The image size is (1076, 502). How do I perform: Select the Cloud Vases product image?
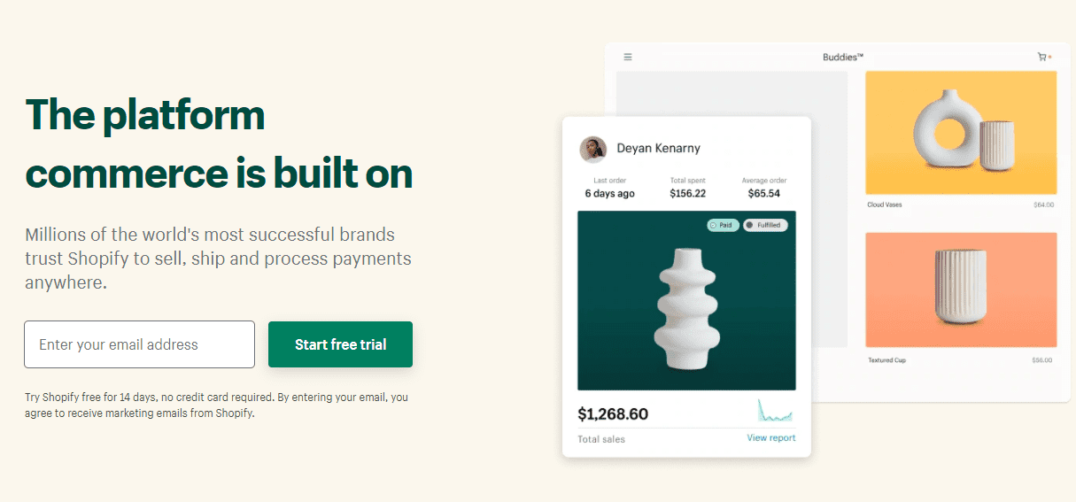point(961,133)
